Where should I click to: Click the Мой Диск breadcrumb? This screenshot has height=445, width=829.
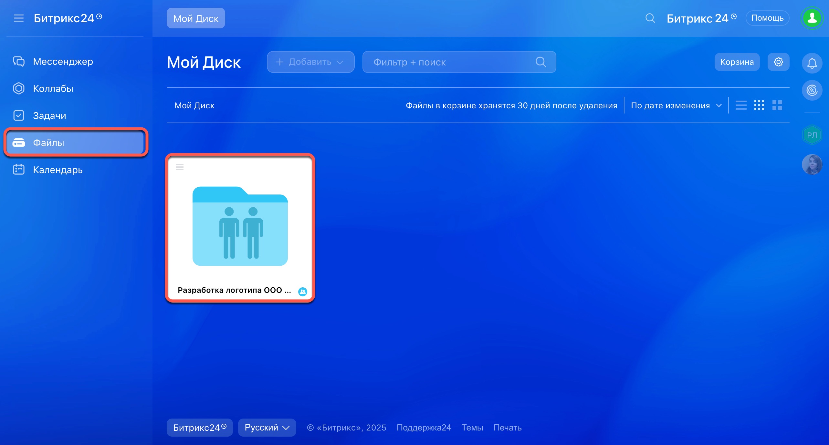(194, 105)
